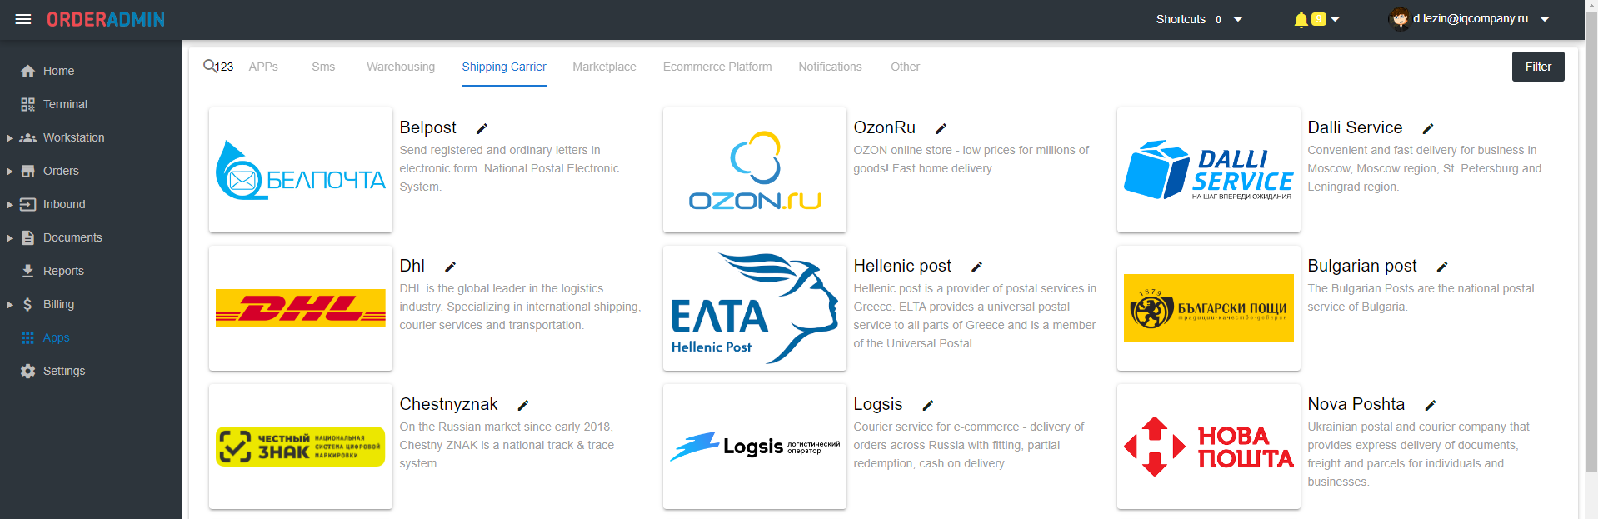Open the DHL logo thumbnail
This screenshot has width=1598, height=519.
pos(301,308)
